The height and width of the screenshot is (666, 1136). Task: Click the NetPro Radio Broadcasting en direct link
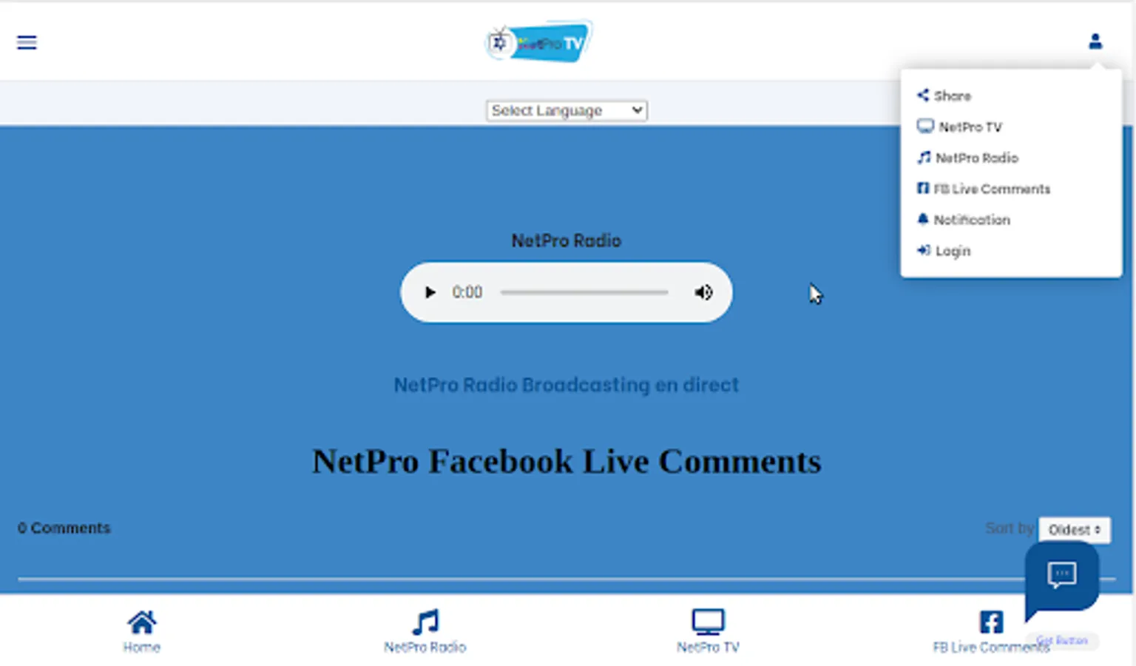pos(567,385)
